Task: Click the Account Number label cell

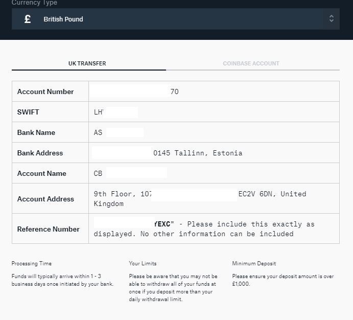Action: (45, 92)
